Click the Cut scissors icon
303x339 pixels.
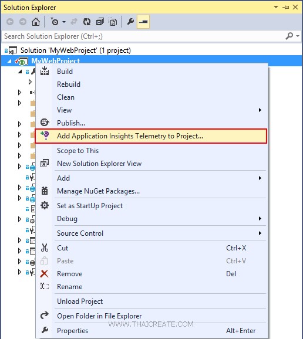tap(45, 248)
